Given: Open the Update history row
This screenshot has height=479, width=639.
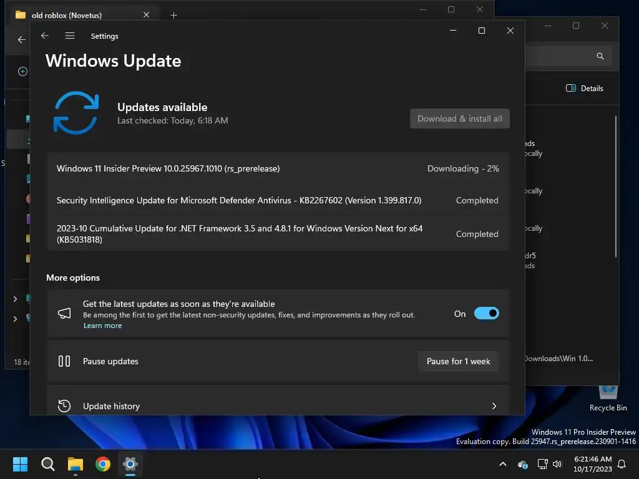Looking at the screenshot, I should (x=278, y=402).
